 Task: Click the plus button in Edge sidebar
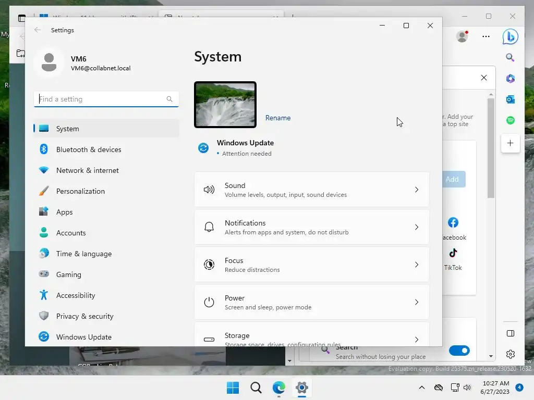[x=510, y=143]
